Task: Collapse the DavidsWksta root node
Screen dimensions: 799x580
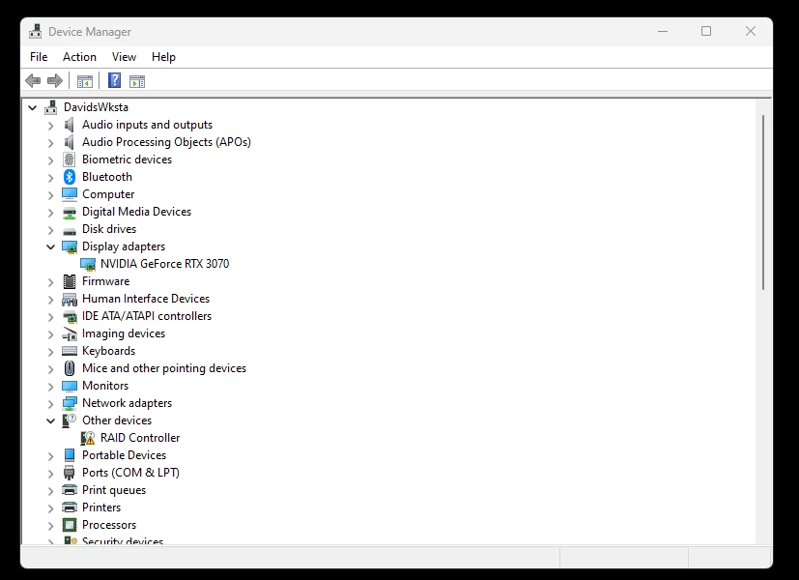Action: (33, 107)
